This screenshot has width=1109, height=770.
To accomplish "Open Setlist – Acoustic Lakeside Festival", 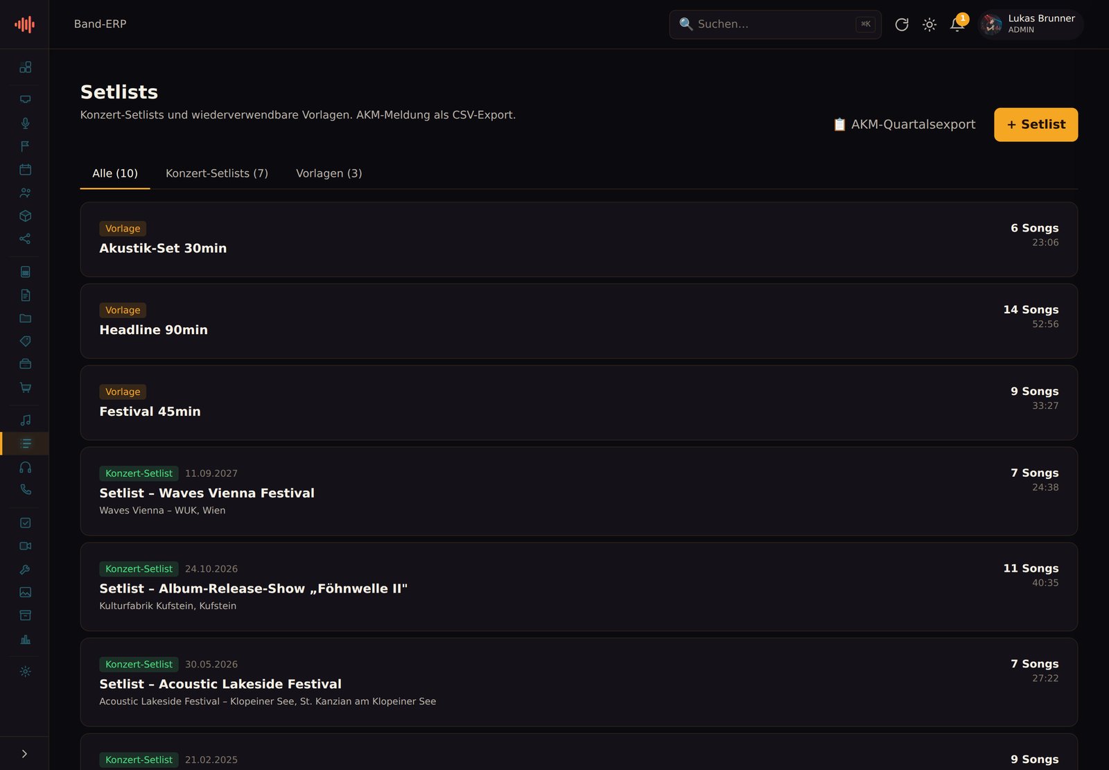I will pyautogui.click(x=579, y=683).
